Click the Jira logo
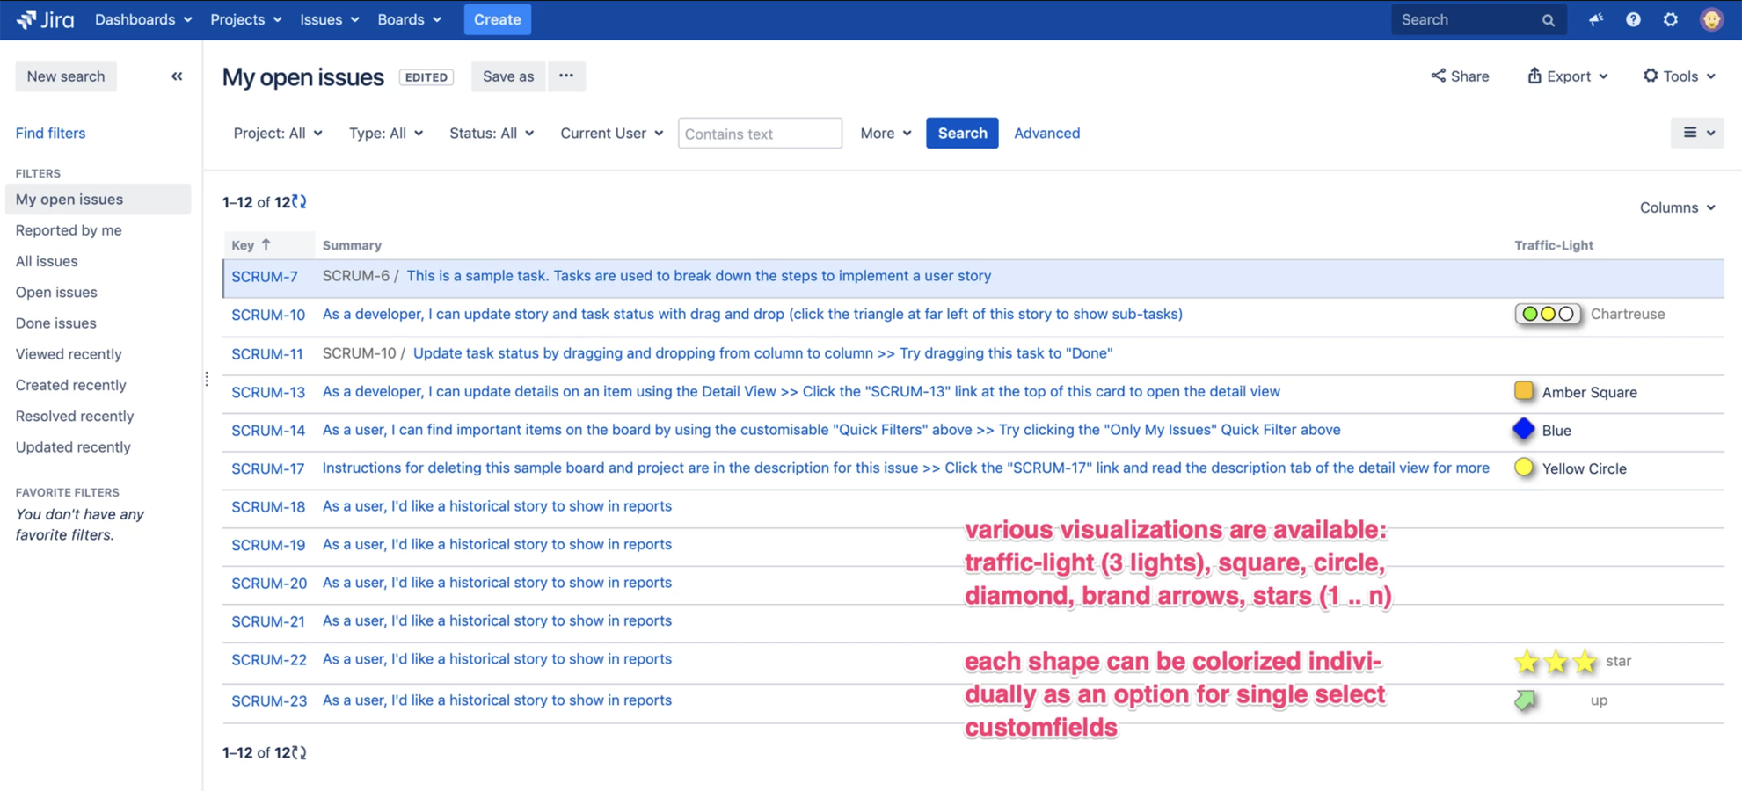Viewport: 1742px width, 791px height. coord(46,19)
